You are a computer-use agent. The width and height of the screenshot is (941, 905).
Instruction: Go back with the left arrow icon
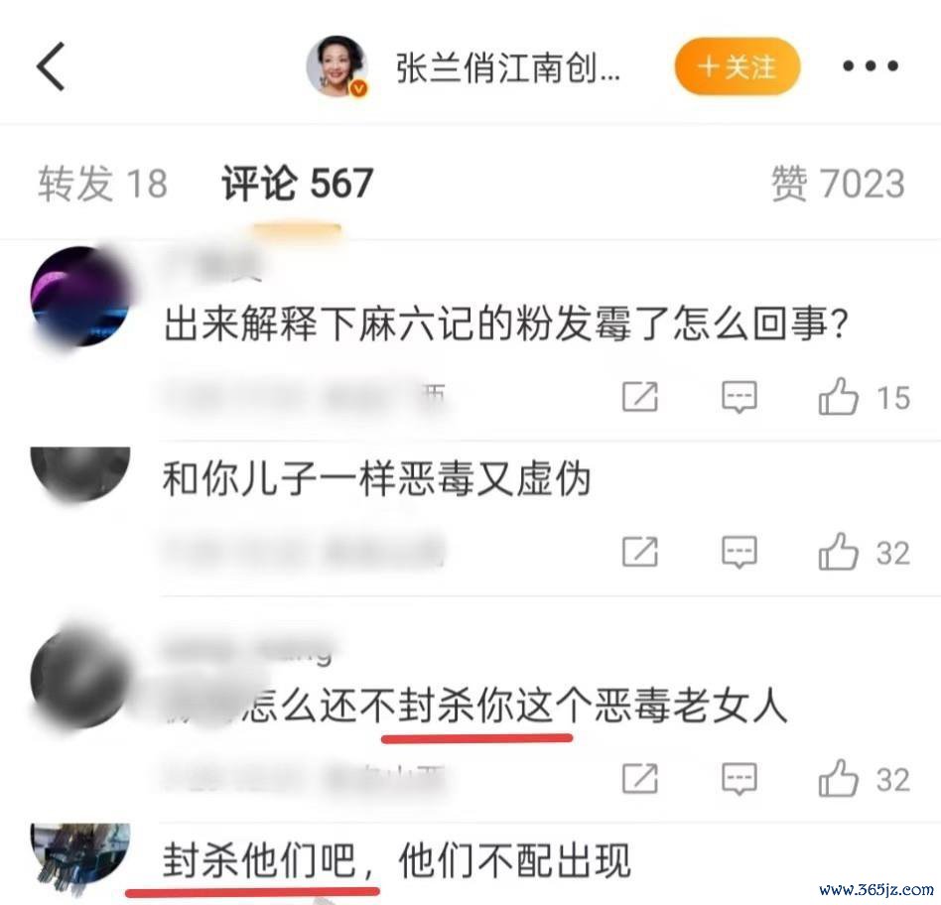51,66
